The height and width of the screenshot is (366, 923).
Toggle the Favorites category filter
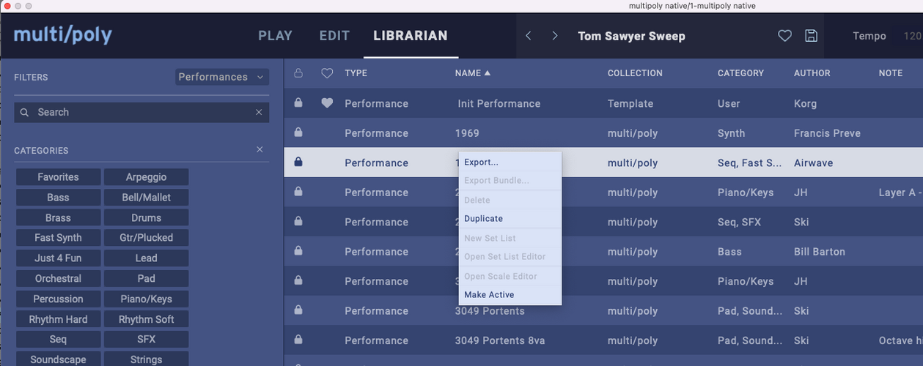coord(58,177)
